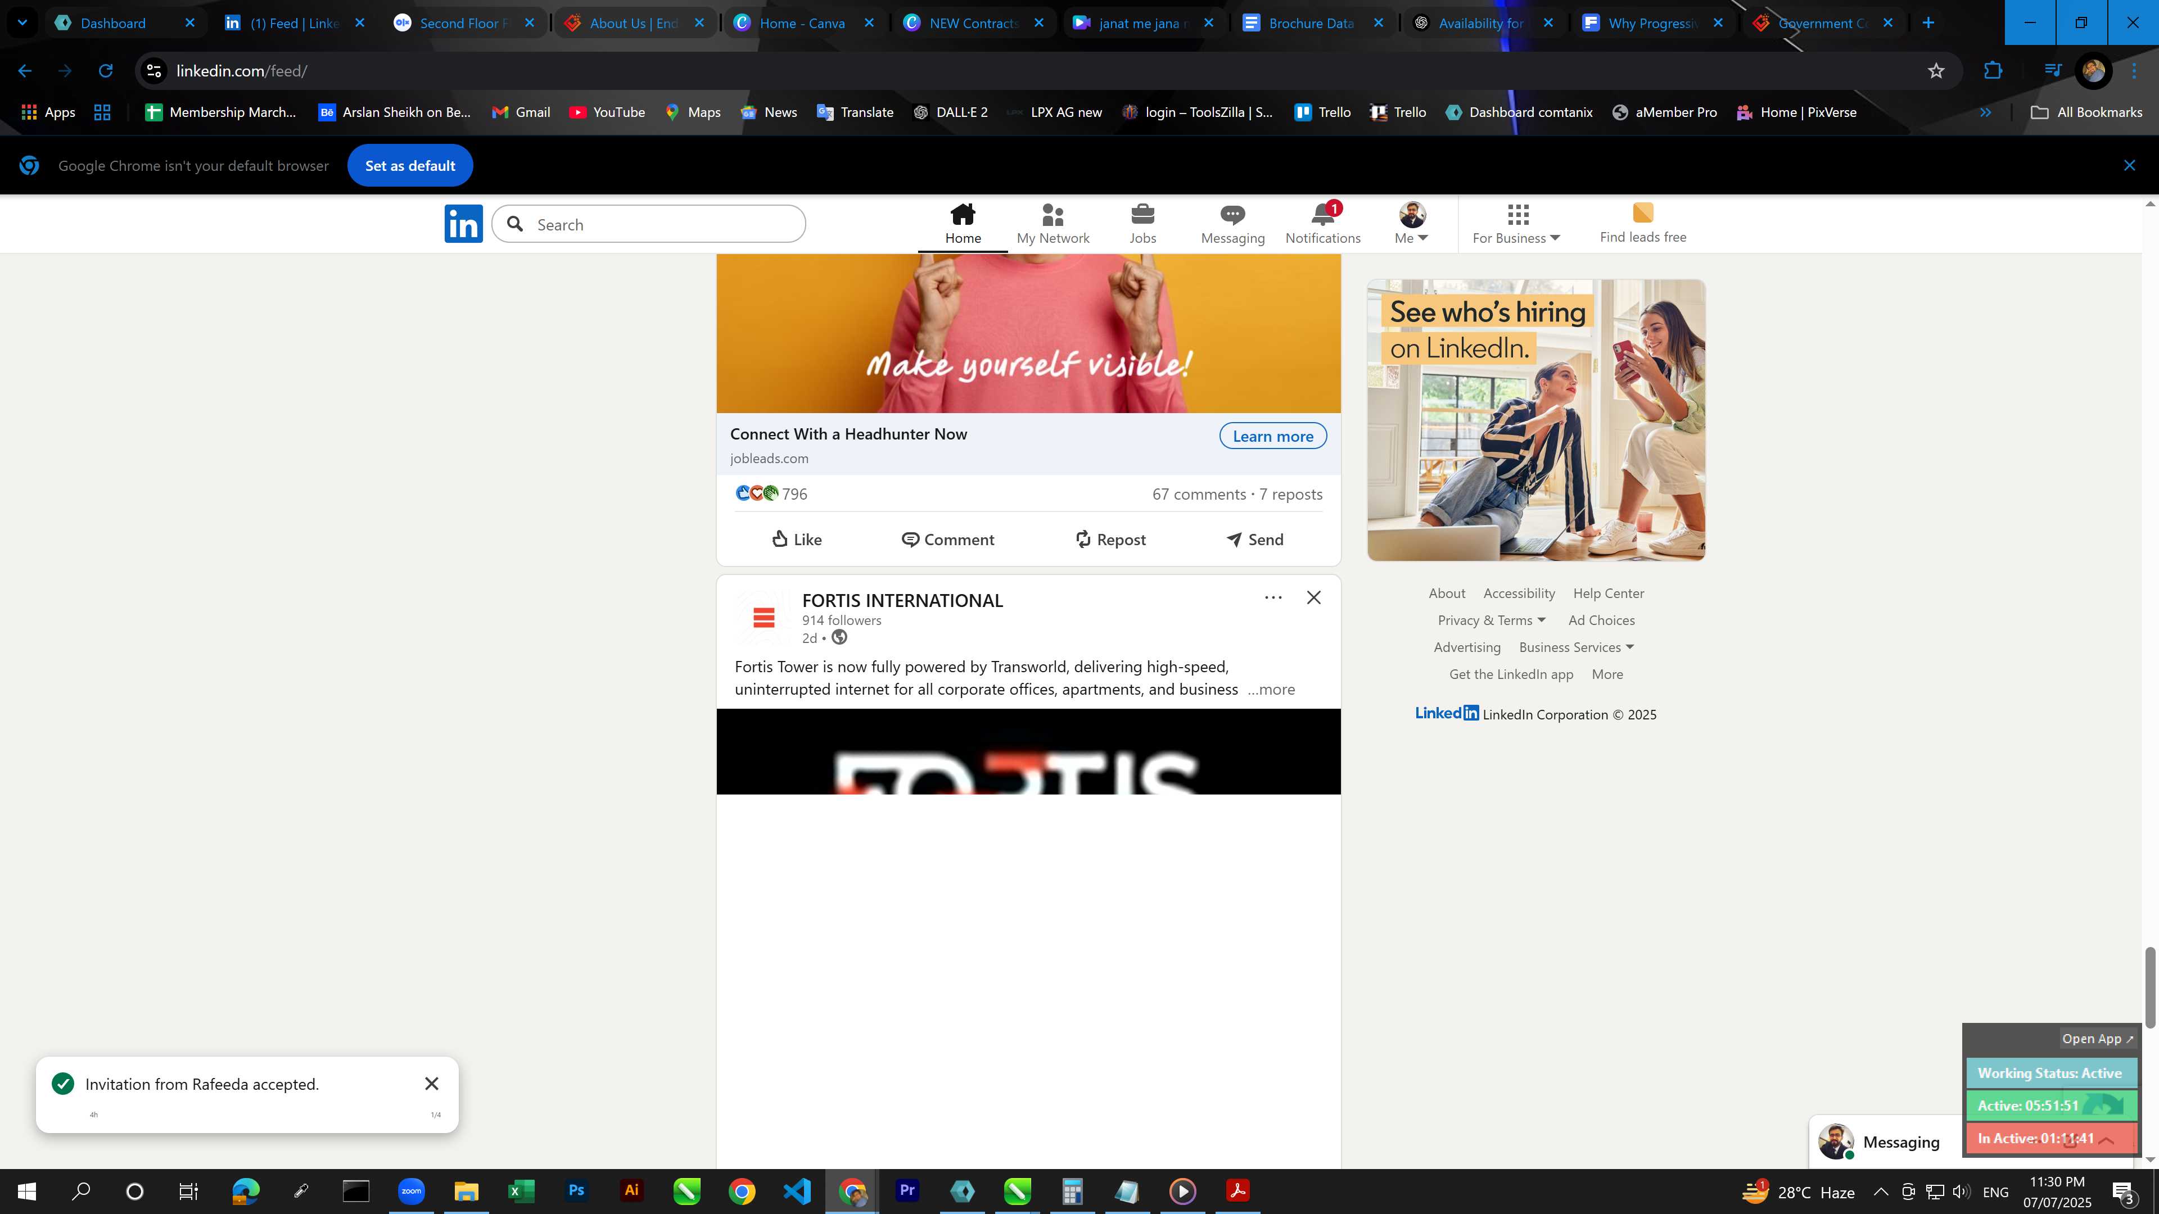Screen dimensions: 2159x1214
Task: Expand the Me profile dropdown
Action: 1411,224
